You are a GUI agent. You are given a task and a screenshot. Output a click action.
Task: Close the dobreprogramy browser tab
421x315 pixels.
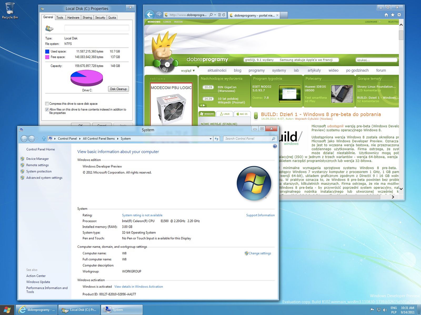point(277,15)
